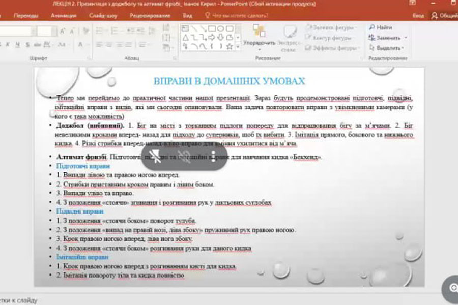
Task: Select the triangle shape in shapes gallery
Action: 186,37
